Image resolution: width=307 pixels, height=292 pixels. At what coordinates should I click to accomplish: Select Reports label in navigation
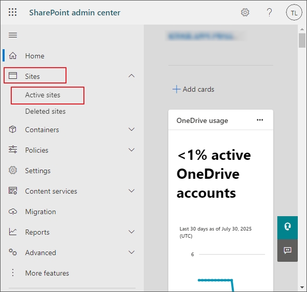coord(37,233)
